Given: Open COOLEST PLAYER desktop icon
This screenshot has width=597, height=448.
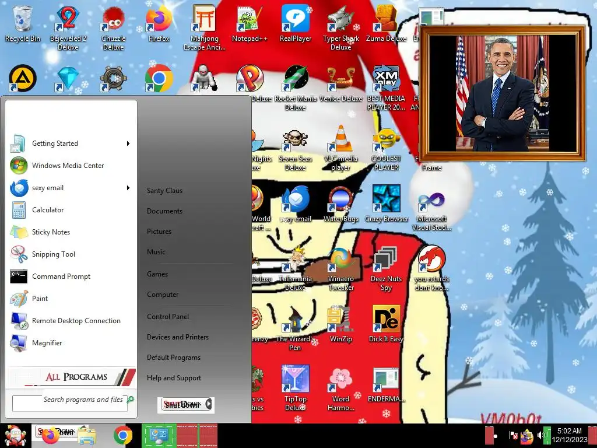Looking at the screenshot, I should point(386,149).
